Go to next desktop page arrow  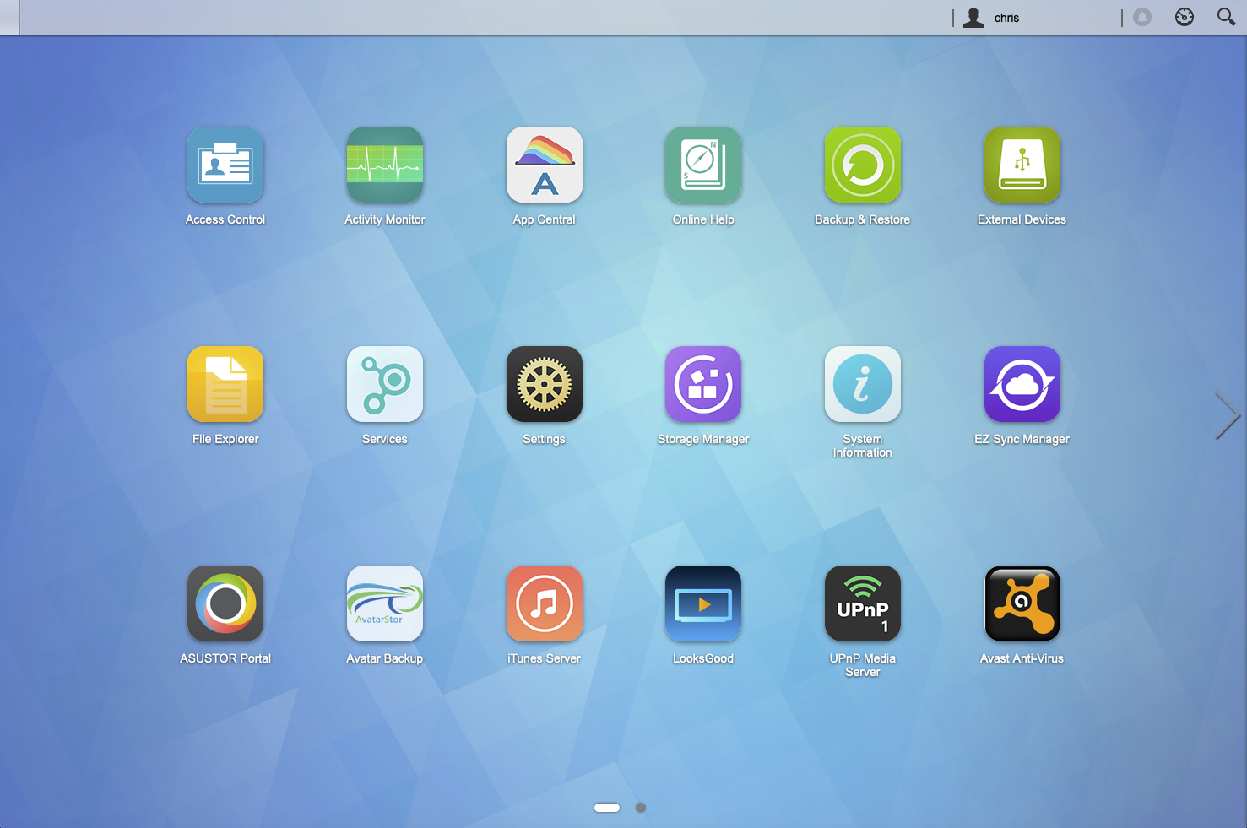click(1227, 415)
